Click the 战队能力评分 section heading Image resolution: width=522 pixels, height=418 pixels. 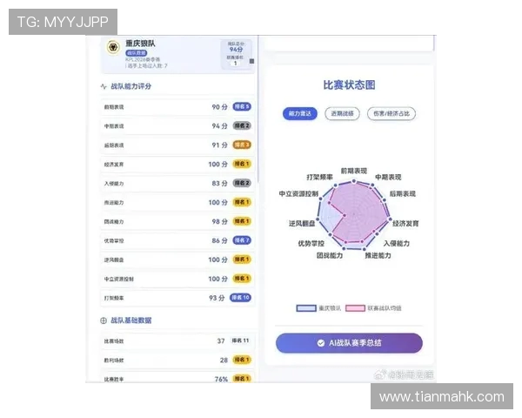[x=130, y=86]
